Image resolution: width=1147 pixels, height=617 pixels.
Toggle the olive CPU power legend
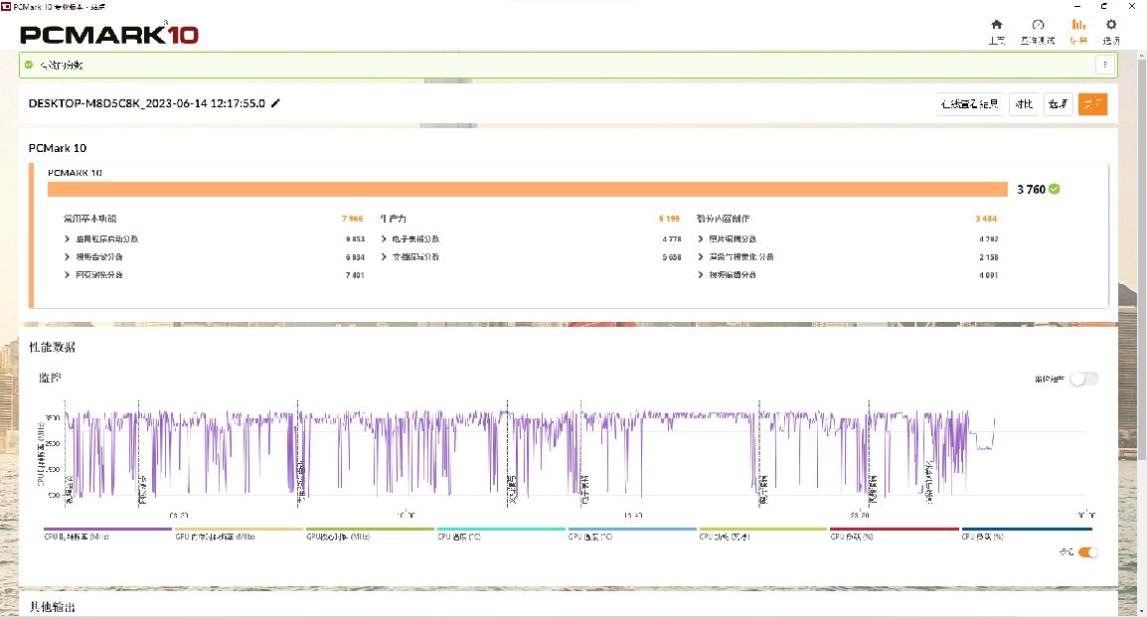763,534
